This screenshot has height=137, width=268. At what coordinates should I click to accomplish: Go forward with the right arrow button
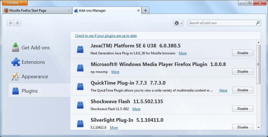pos(17,23)
